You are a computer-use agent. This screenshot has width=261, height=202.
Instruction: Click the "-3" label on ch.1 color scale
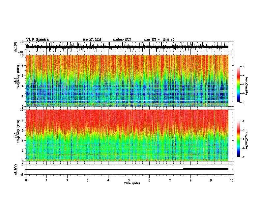(x=243, y=66)
